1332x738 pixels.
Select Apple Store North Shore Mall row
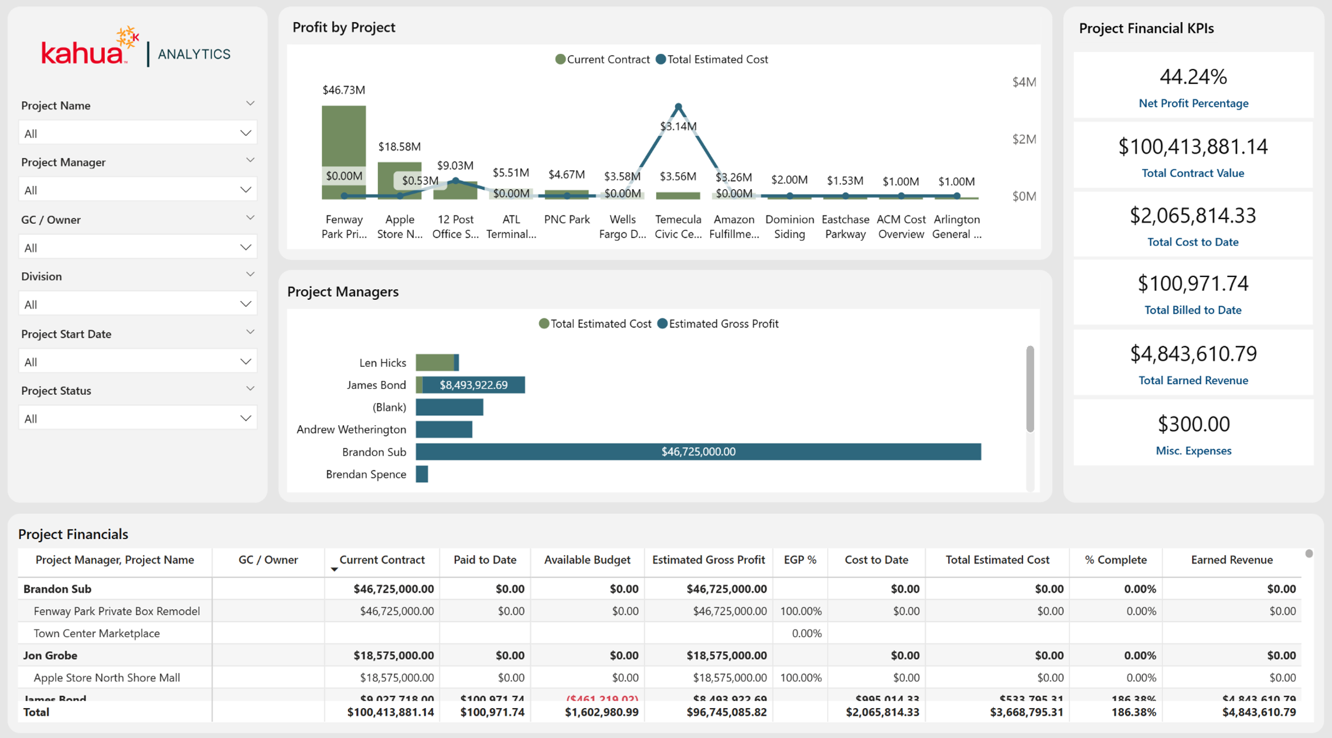tap(659, 678)
